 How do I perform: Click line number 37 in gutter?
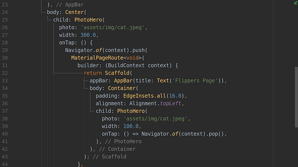point(5,111)
